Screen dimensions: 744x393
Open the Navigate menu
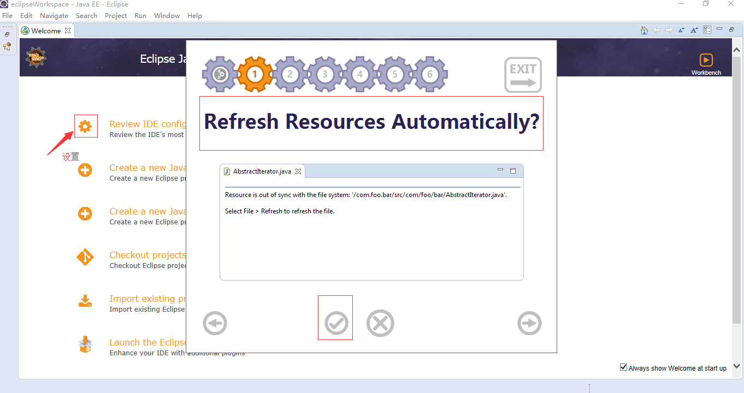coord(54,16)
